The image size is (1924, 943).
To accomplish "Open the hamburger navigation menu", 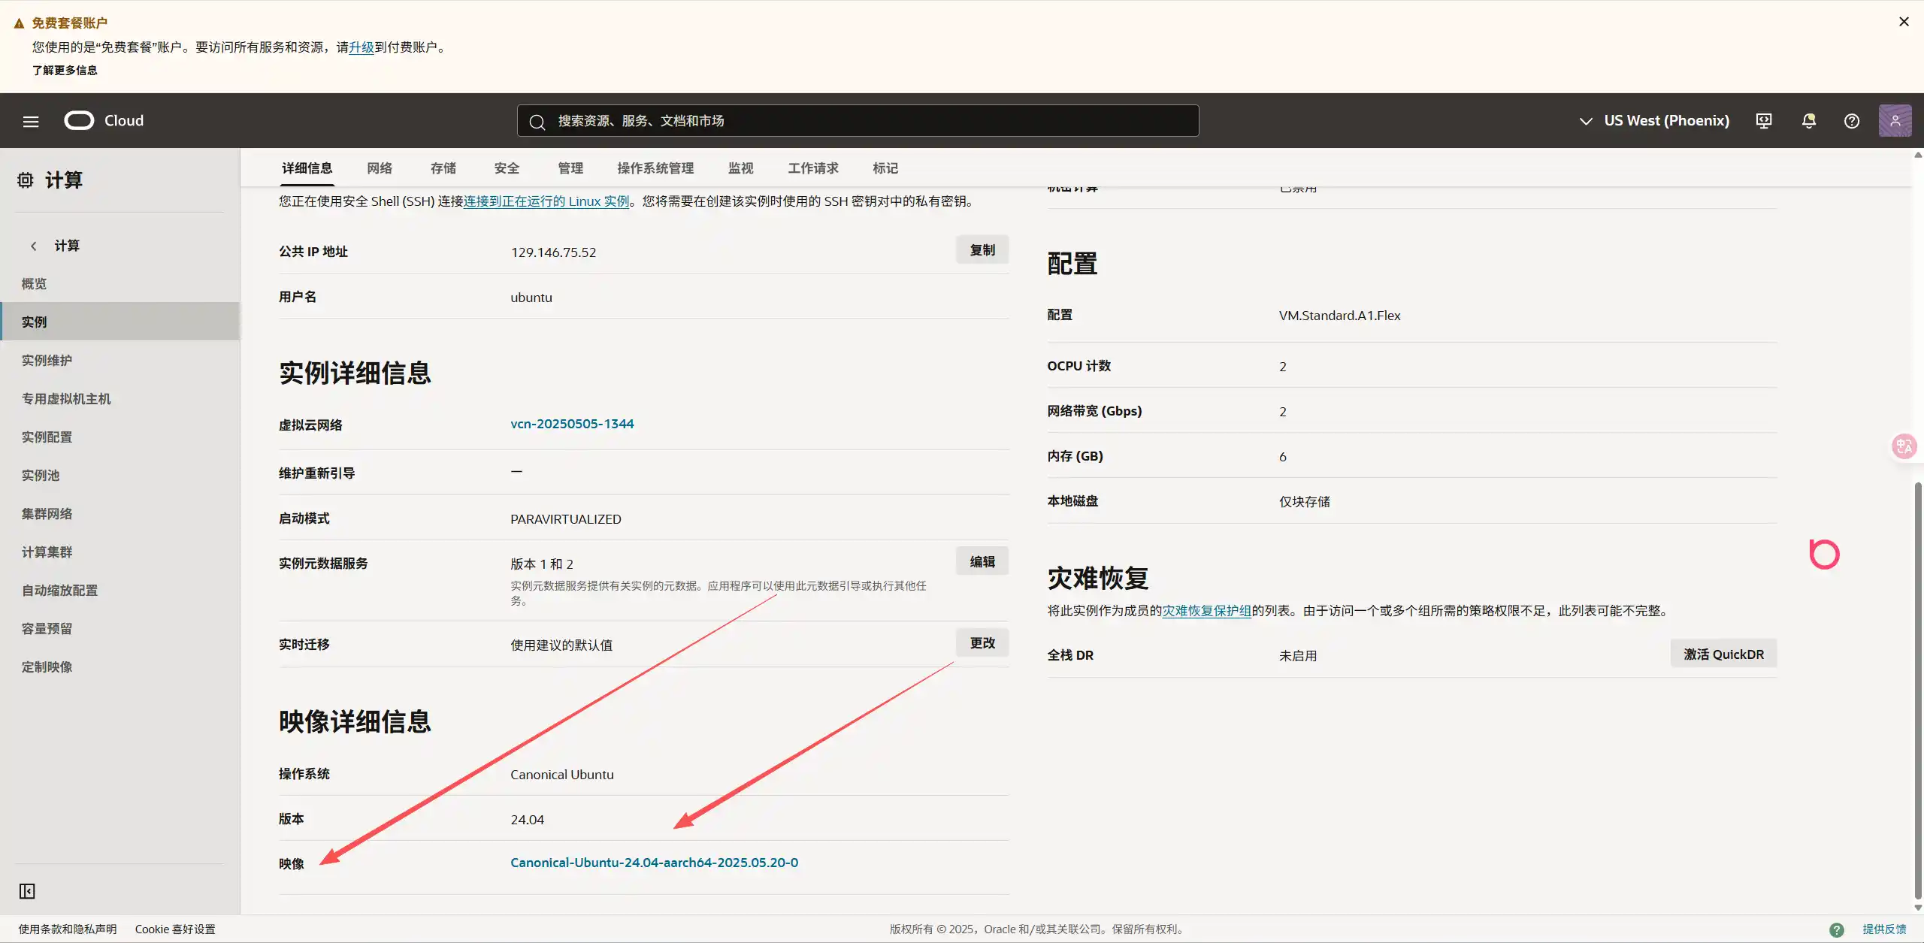I will pos(31,121).
